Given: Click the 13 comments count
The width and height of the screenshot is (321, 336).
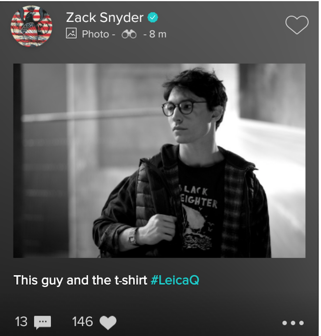Looking at the screenshot, I should pos(21,321).
